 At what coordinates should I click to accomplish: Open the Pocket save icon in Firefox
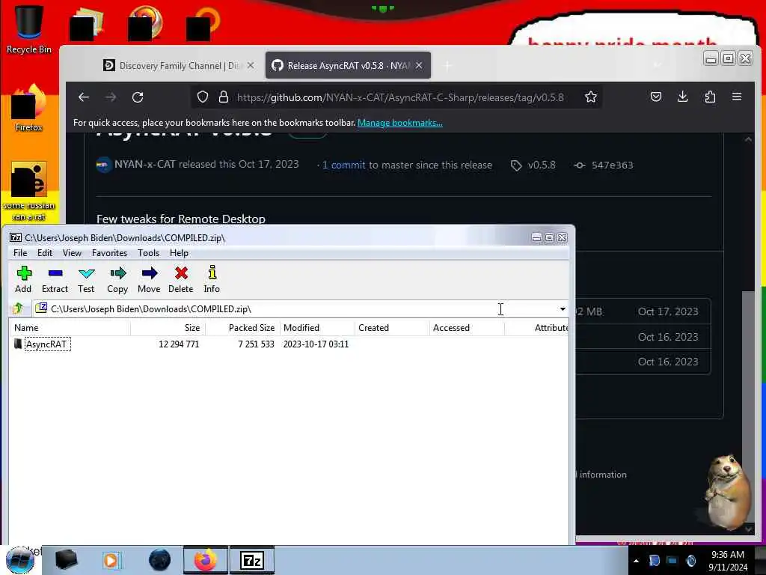656,97
